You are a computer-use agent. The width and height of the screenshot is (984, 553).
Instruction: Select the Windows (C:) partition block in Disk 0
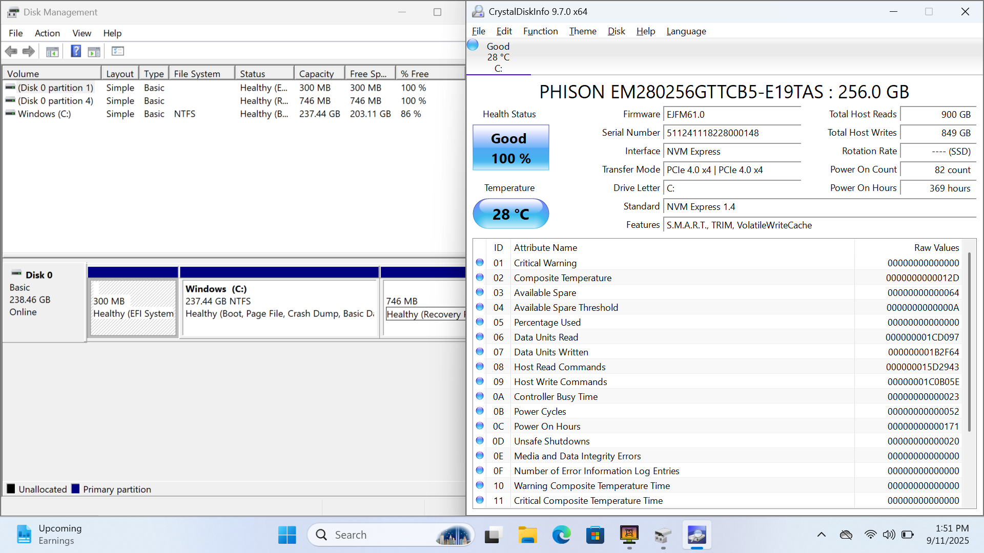pos(280,307)
